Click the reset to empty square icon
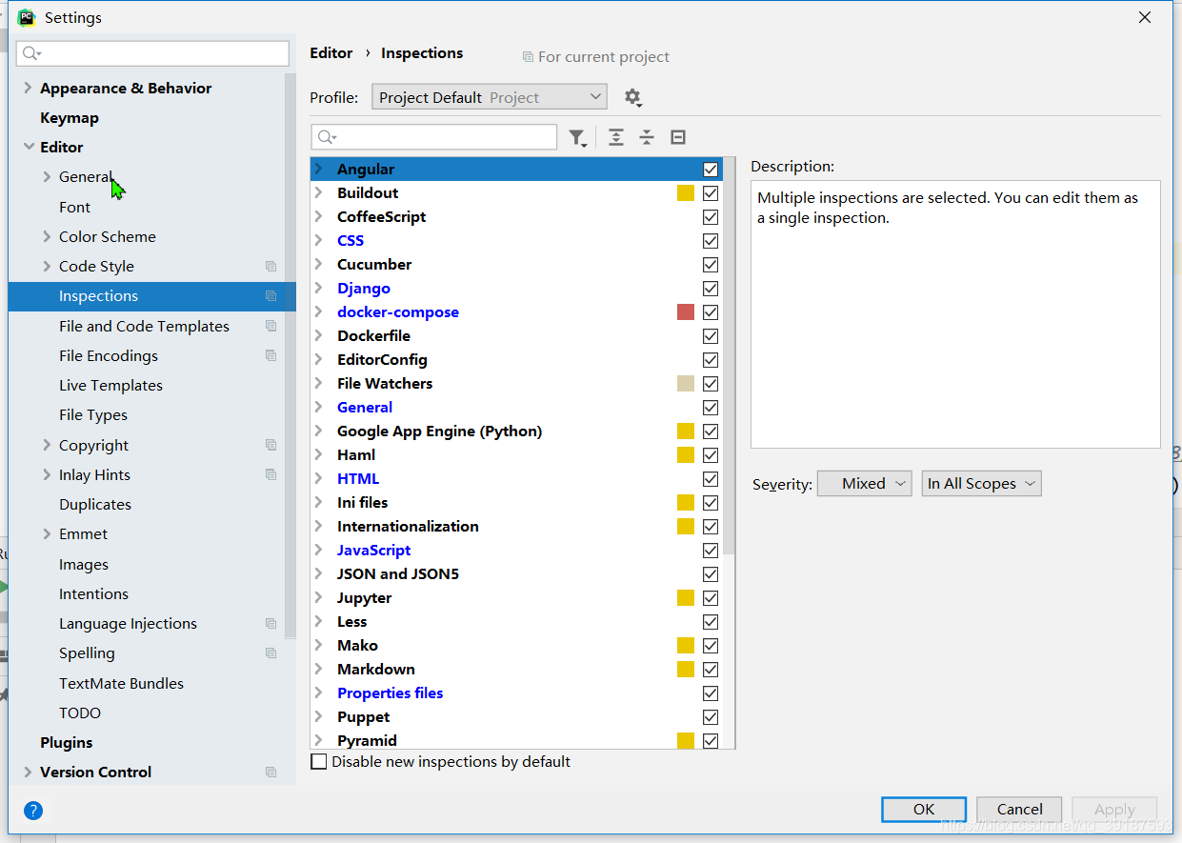 click(678, 137)
